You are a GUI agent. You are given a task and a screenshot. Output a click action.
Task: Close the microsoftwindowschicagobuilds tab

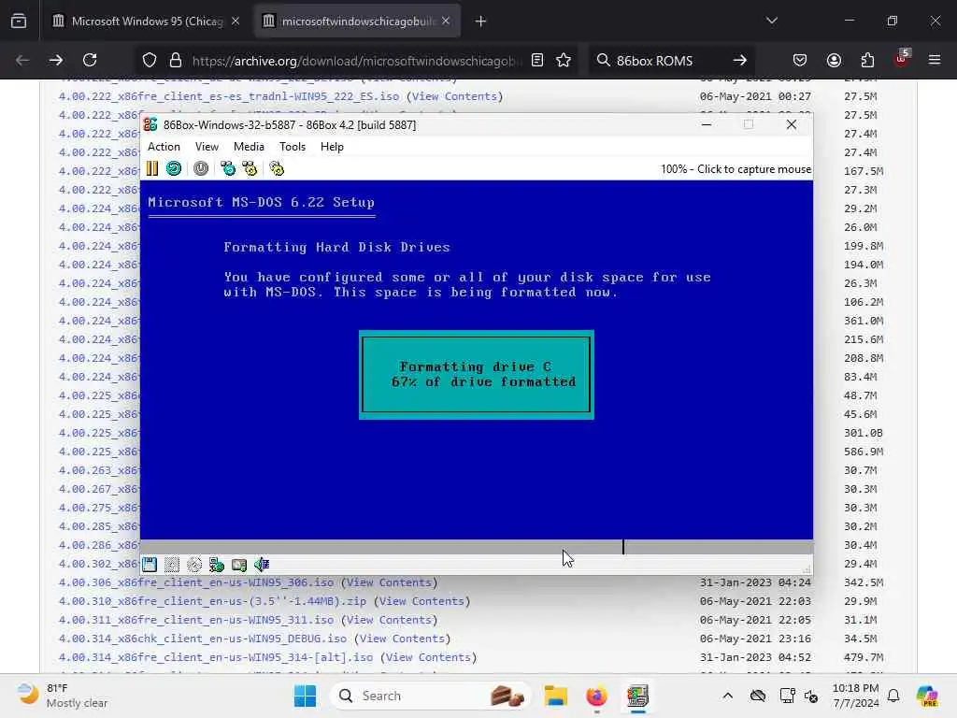[446, 21]
